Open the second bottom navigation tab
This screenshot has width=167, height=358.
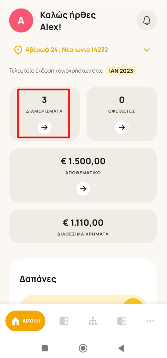click(64, 321)
